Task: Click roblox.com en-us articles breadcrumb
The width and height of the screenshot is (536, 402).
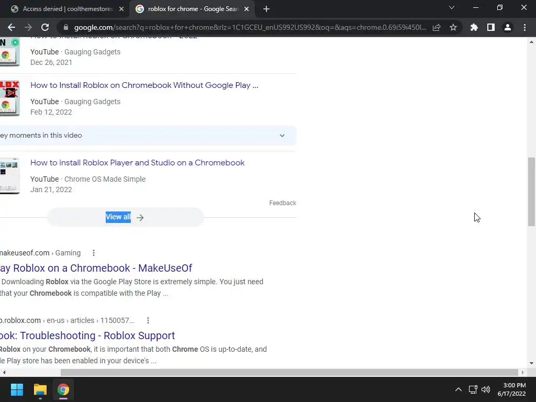Action: coord(68,320)
